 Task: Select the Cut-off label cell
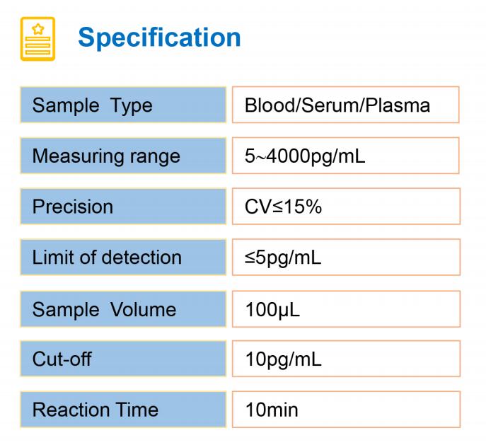point(123,359)
